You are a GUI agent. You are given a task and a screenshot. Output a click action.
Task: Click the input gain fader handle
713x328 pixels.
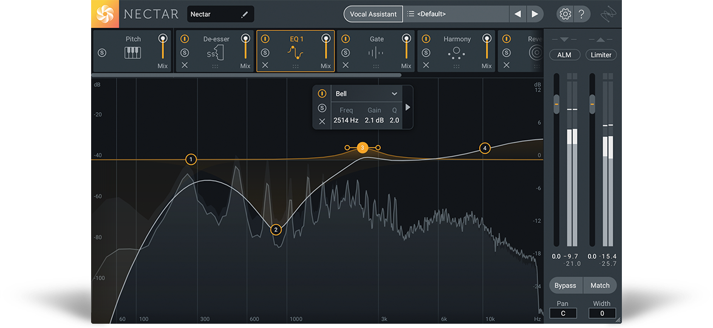pos(556,104)
